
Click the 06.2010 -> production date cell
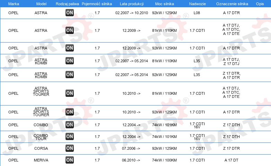(131, 160)
